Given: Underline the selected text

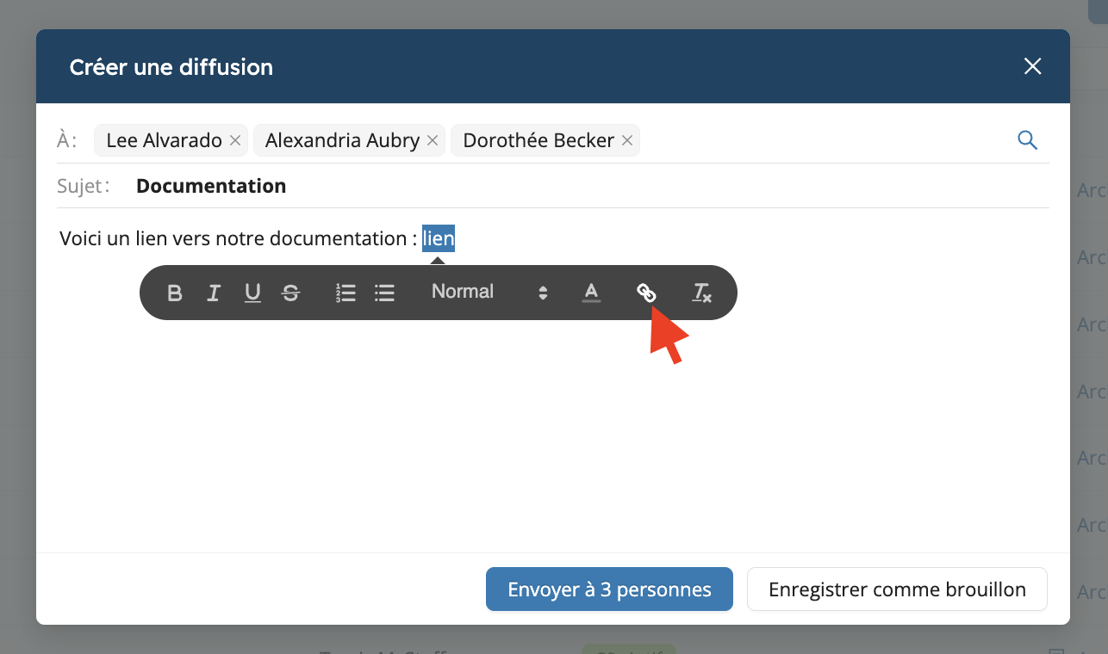Looking at the screenshot, I should coord(252,293).
